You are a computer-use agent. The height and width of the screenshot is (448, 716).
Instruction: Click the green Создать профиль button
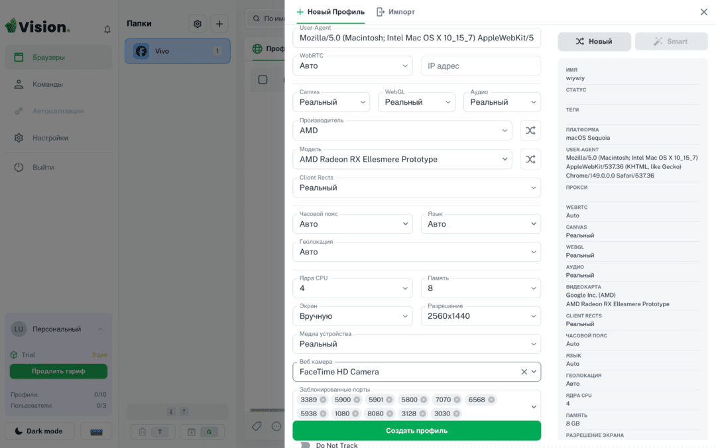point(416,431)
